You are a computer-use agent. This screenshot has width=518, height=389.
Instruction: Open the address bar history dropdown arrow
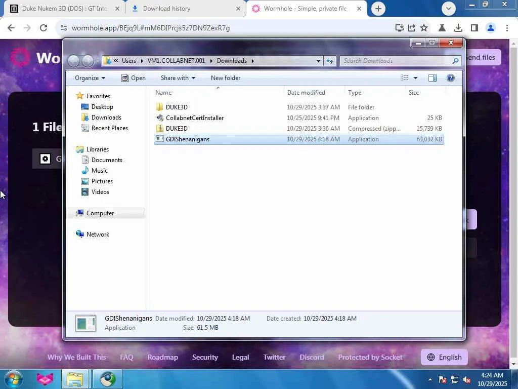(x=318, y=61)
